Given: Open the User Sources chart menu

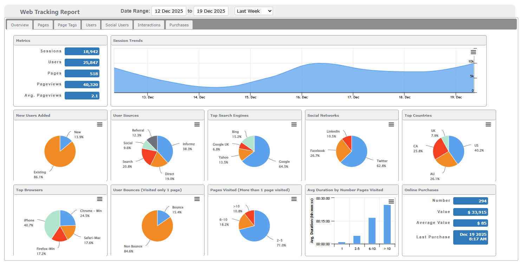Looking at the screenshot, I should 197,124.
